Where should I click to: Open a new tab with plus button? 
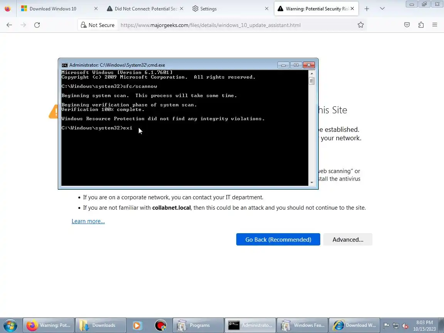(x=367, y=9)
